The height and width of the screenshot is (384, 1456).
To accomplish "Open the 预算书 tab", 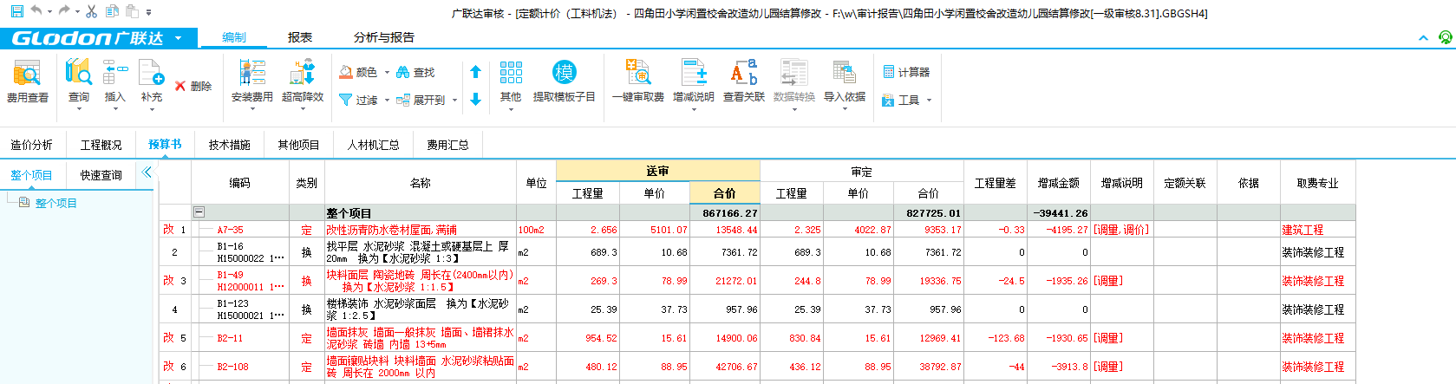I will tap(166, 144).
